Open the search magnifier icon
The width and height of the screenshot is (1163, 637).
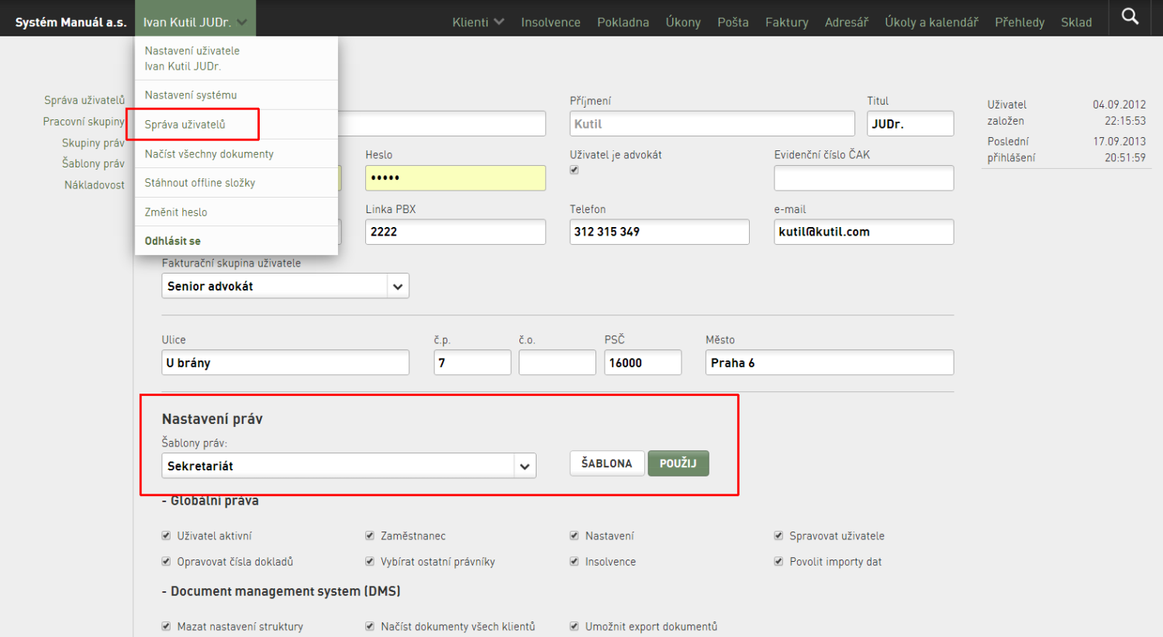[x=1130, y=16]
